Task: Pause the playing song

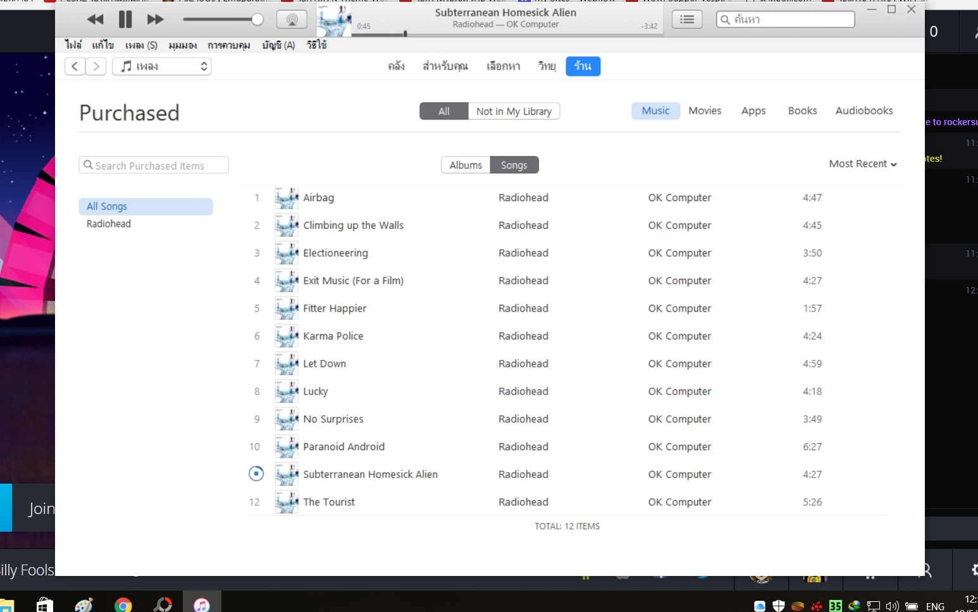Action: 125,20
